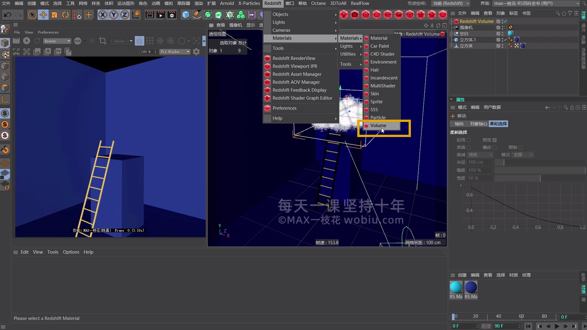This screenshot has height=330, width=587.
Task: Select the live selection arrow tool
Action: pos(32,15)
